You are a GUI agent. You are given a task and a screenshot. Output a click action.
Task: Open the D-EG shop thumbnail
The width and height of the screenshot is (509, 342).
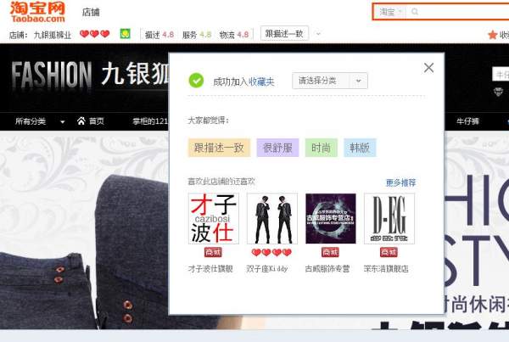[389, 218]
